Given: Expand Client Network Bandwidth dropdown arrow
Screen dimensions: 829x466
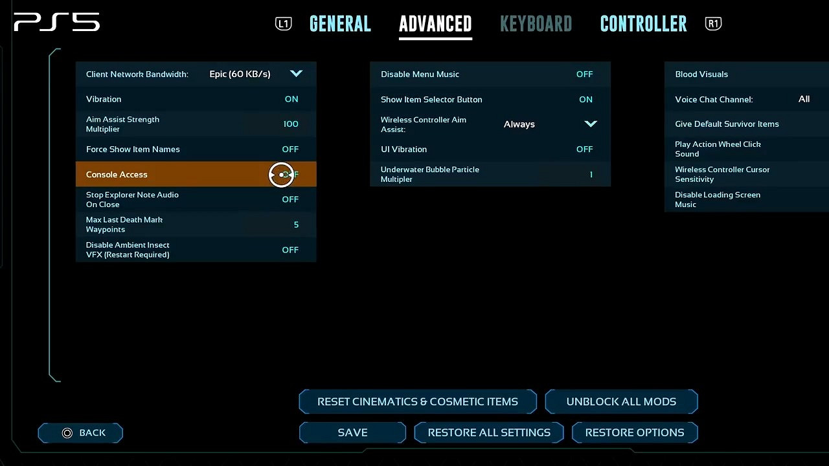Looking at the screenshot, I should pos(296,74).
